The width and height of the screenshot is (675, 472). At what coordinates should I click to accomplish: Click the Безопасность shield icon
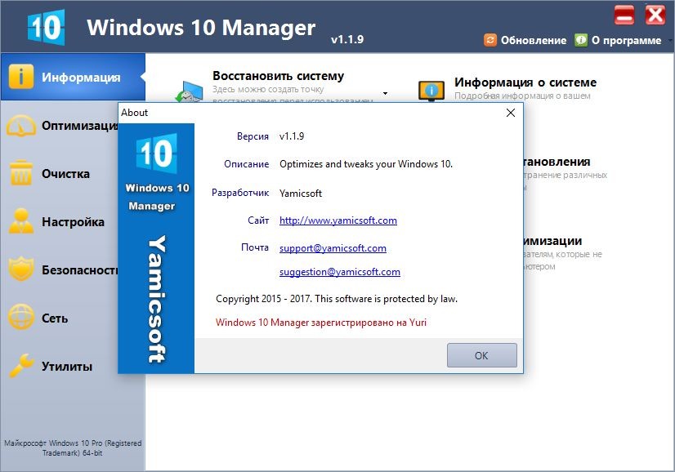[21, 270]
